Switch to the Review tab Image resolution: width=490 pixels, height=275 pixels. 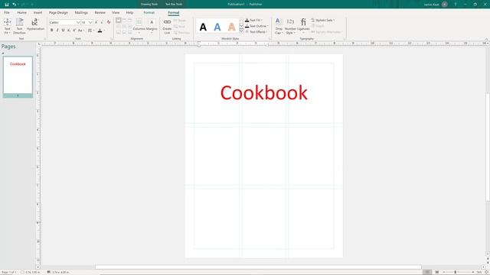click(x=100, y=12)
